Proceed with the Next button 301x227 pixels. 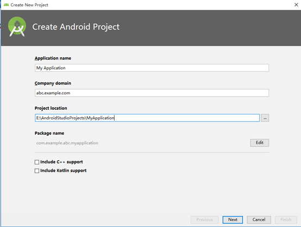(x=233, y=220)
